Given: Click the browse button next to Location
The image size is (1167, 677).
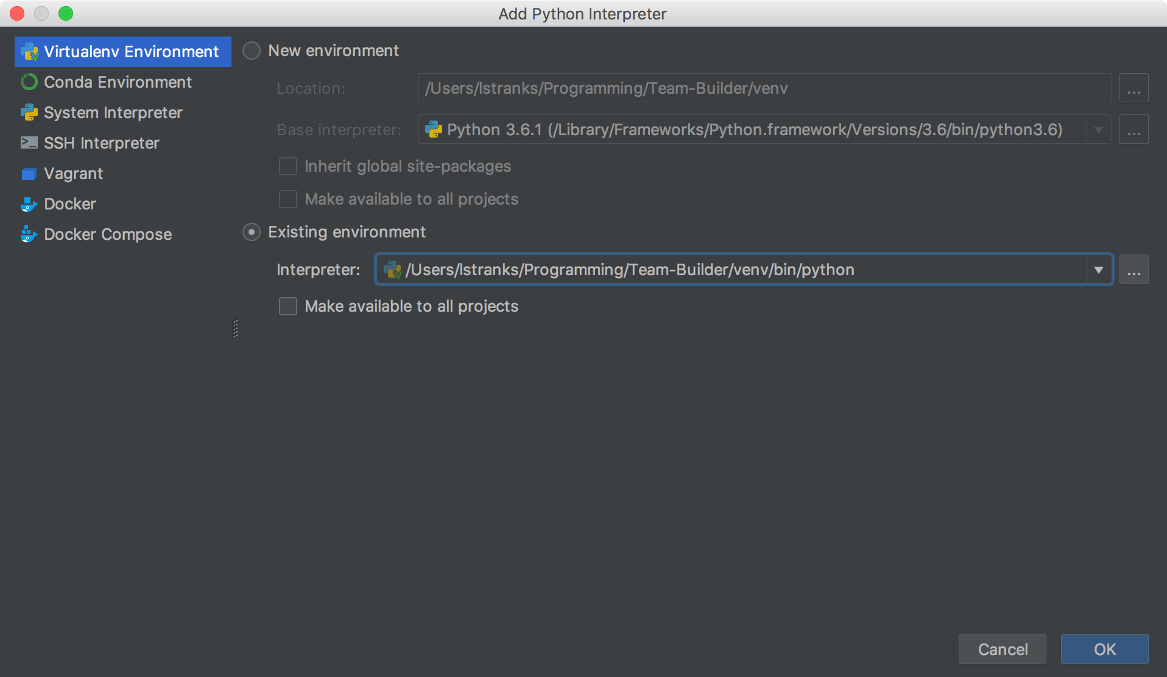Looking at the screenshot, I should [x=1134, y=88].
